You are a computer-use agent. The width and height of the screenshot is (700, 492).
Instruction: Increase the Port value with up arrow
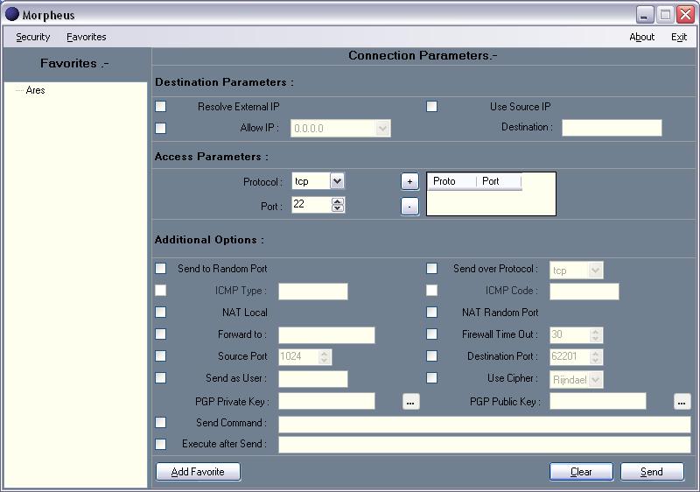pos(338,200)
